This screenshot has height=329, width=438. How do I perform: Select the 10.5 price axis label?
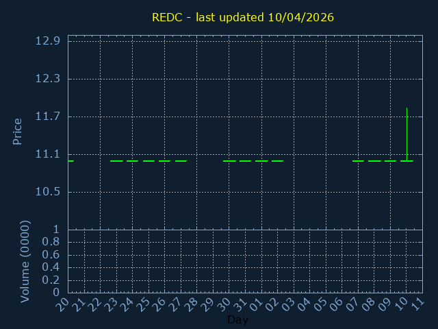point(47,192)
